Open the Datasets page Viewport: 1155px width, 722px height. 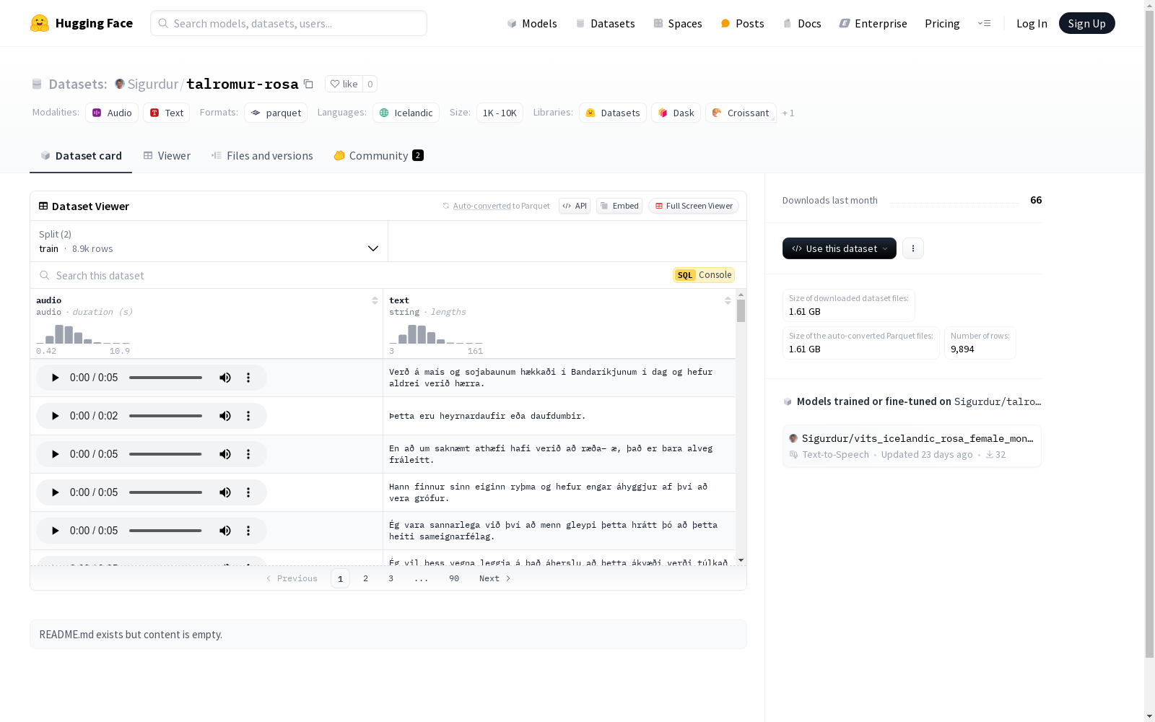coord(605,23)
